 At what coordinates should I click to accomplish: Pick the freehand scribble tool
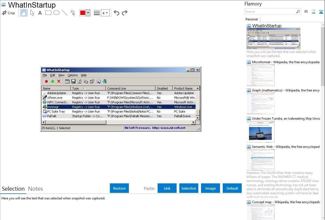73,13
